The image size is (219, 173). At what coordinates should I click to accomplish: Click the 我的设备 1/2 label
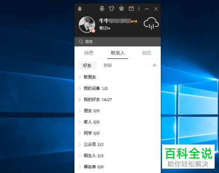pos(95,88)
